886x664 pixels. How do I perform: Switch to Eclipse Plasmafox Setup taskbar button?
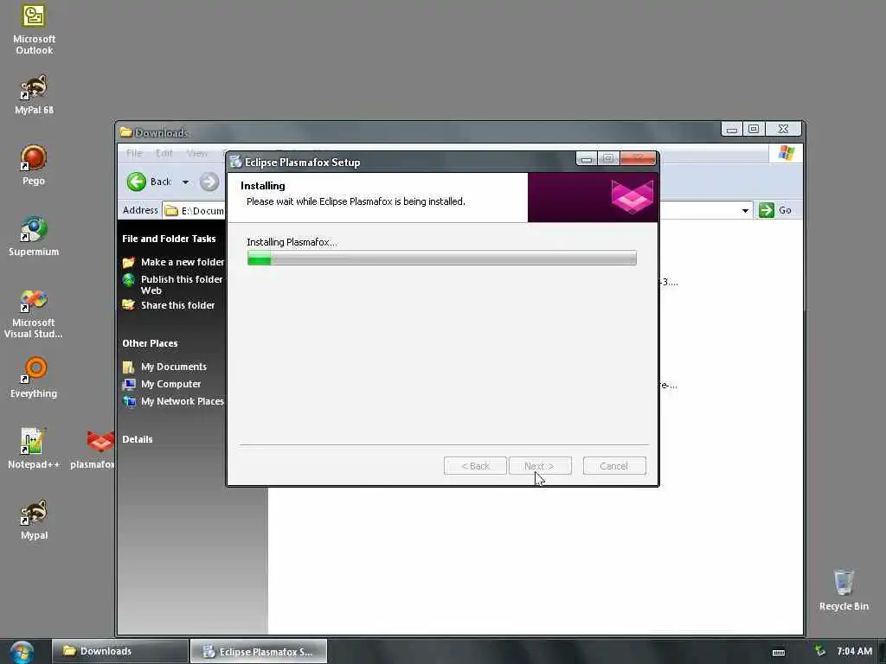coord(258,651)
